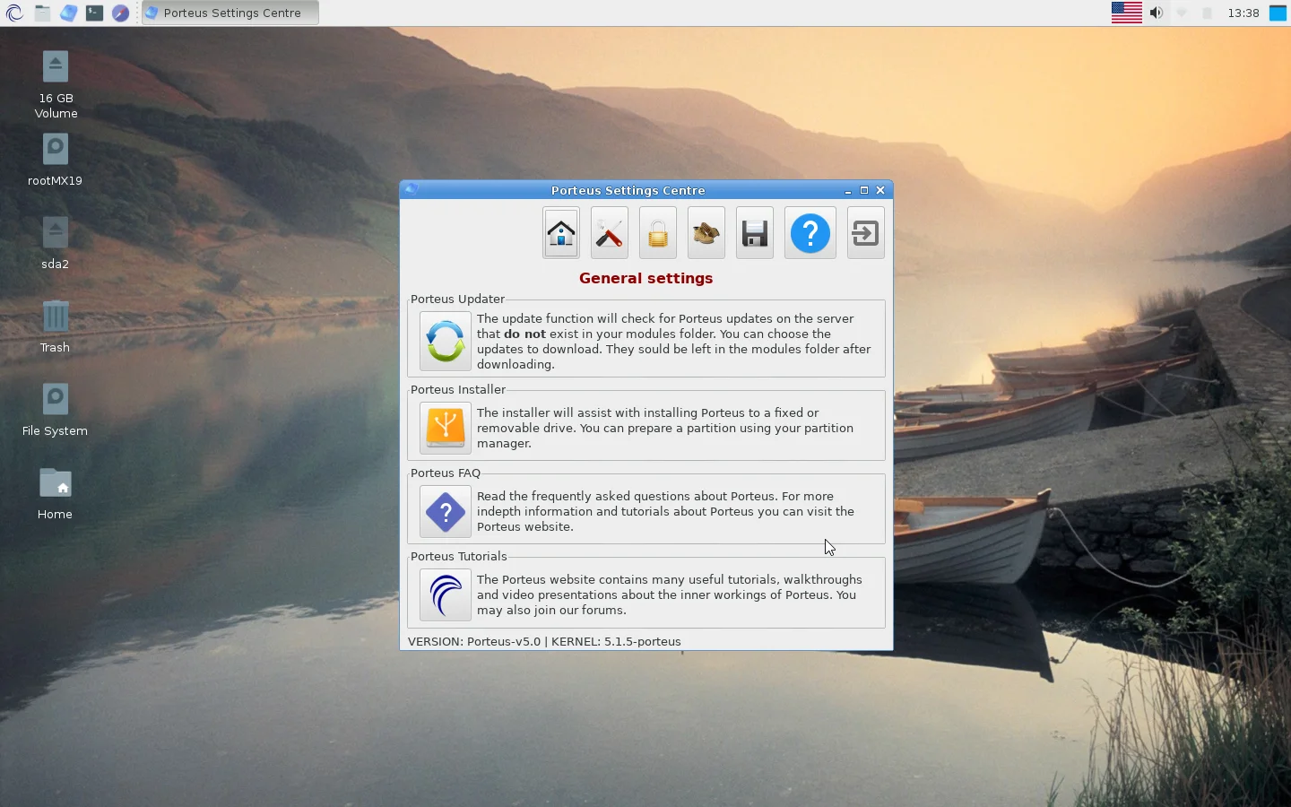Launch Porteus Updater globe icon
Screen dimensions: 1291x807
tap(445, 342)
